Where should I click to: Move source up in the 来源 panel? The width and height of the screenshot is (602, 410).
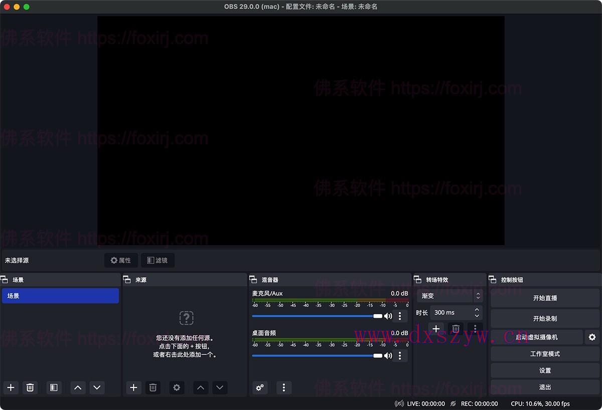(x=201, y=387)
